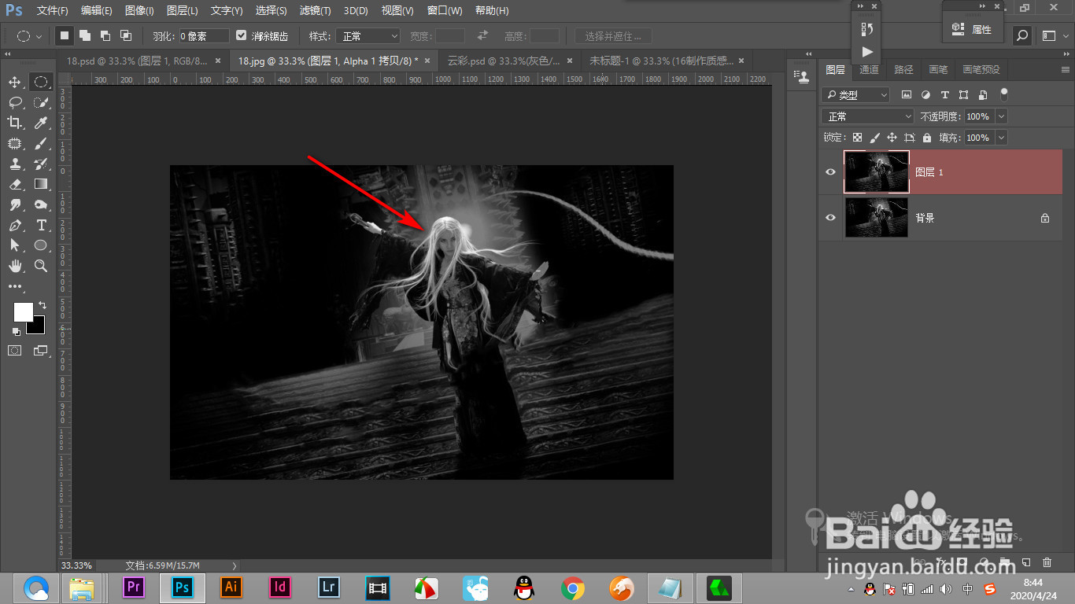Open the 样式 style dropdown
This screenshot has height=604, width=1075.
(368, 36)
